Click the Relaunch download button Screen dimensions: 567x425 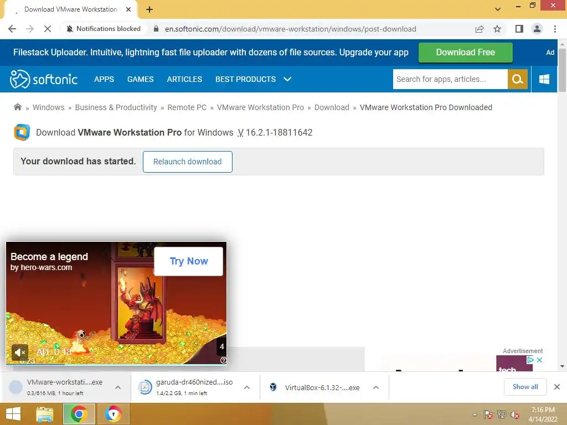tap(188, 162)
